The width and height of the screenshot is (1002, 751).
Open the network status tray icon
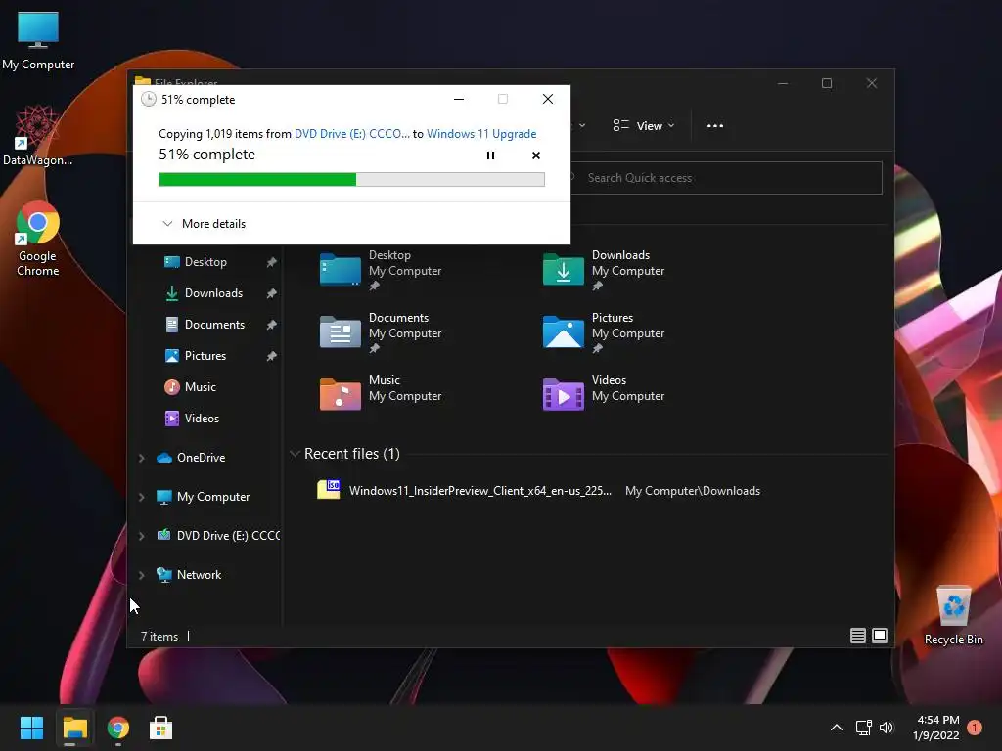click(864, 728)
